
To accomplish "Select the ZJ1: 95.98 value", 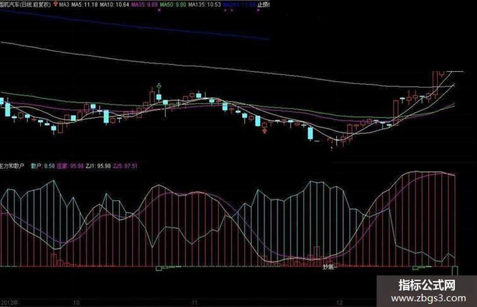I will coord(98,166).
